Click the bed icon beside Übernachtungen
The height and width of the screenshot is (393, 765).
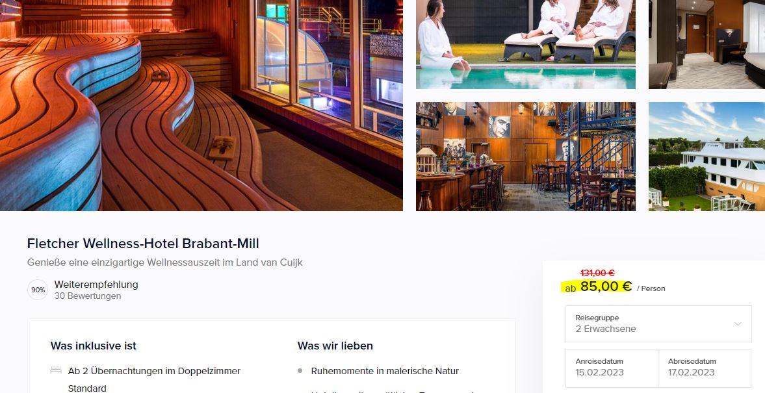(x=56, y=370)
